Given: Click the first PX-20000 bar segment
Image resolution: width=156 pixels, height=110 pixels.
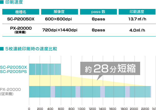Looking at the screenshot, I should [x=40, y=92].
